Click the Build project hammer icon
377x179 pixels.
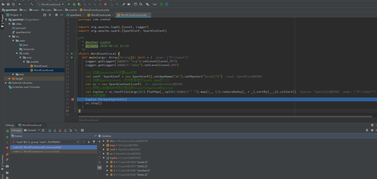click(32, 4)
